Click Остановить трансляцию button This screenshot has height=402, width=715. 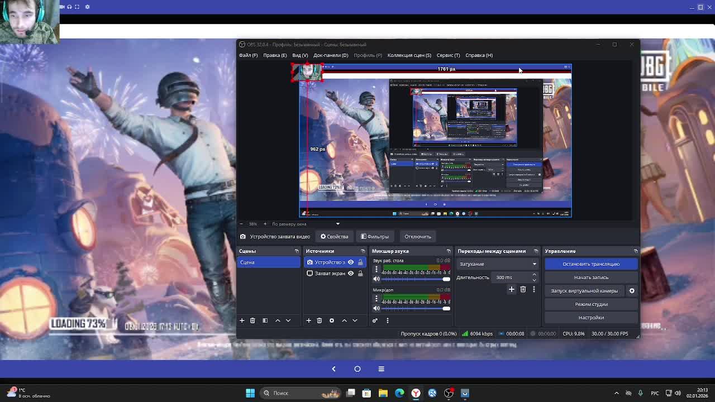591,264
